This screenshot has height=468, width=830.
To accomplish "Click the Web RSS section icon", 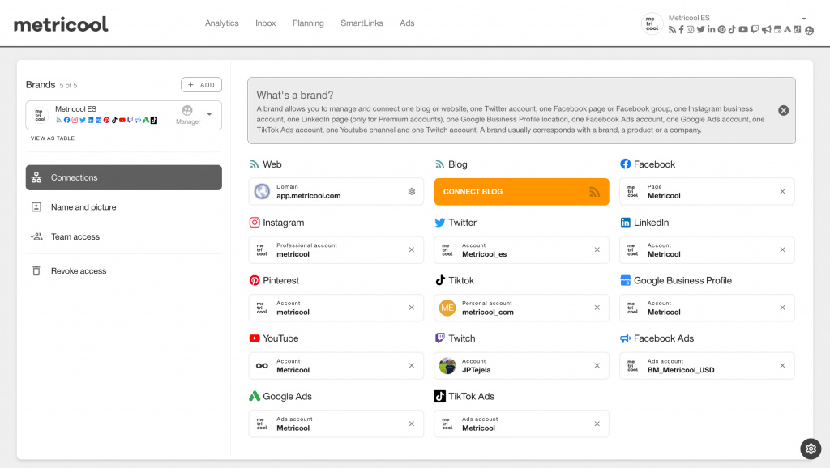I will point(254,164).
